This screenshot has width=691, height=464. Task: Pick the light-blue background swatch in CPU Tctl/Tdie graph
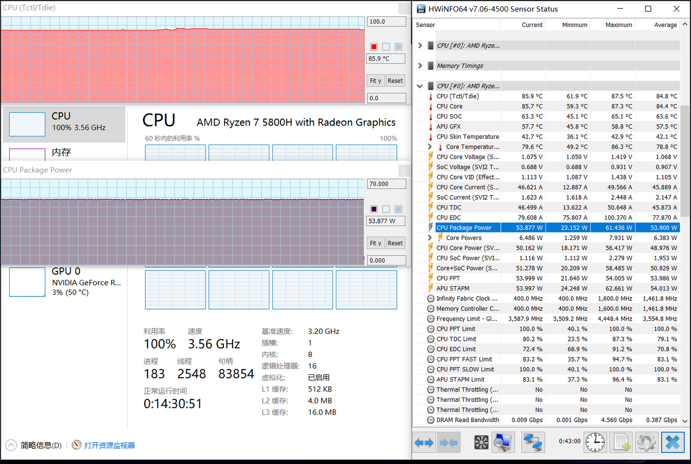pos(386,47)
